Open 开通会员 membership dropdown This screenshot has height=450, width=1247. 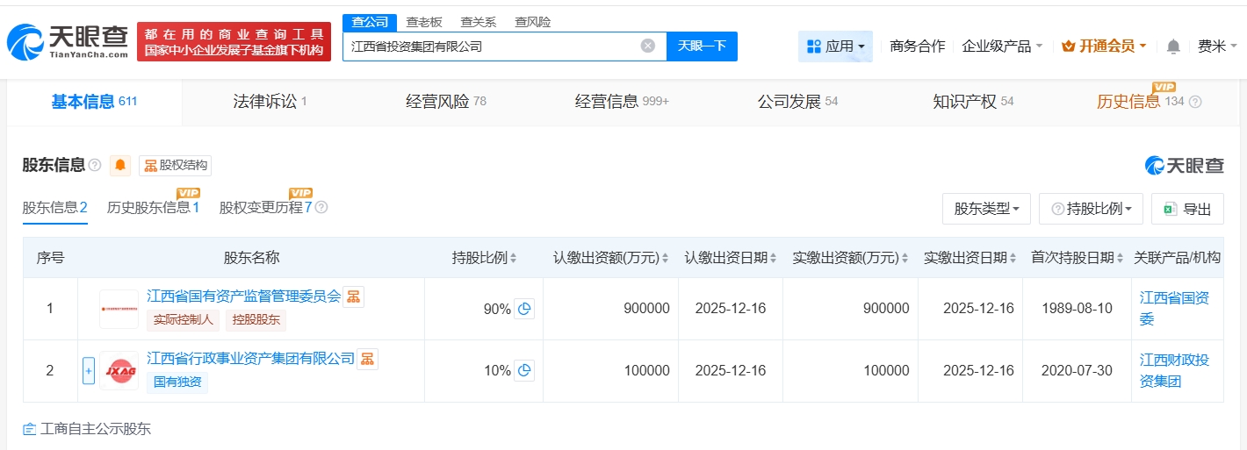[1104, 46]
